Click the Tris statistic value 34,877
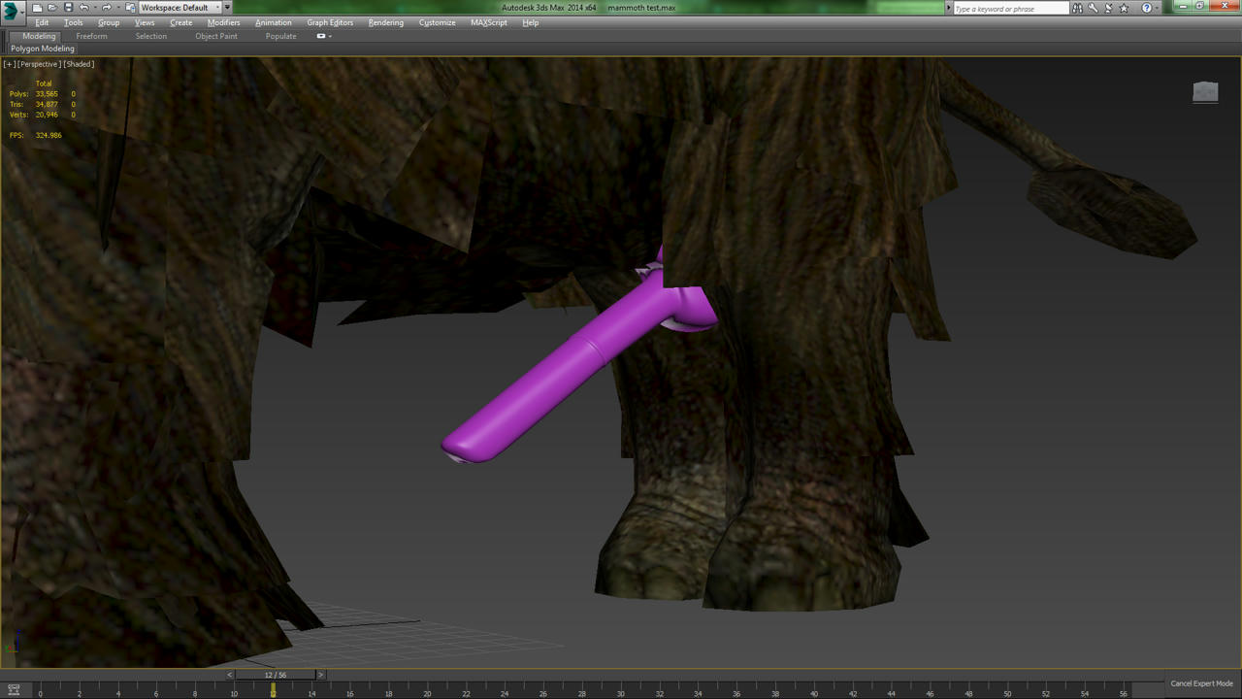Image resolution: width=1242 pixels, height=699 pixels. click(47, 104)
